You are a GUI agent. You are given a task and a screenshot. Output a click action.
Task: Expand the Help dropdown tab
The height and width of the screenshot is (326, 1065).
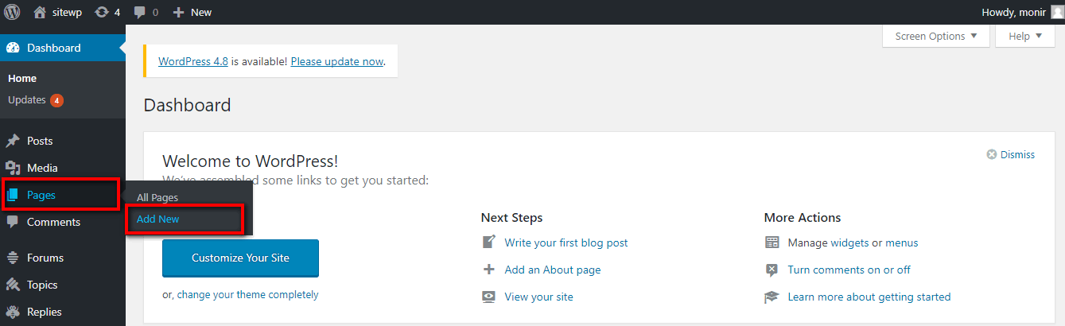(1025, 36)
